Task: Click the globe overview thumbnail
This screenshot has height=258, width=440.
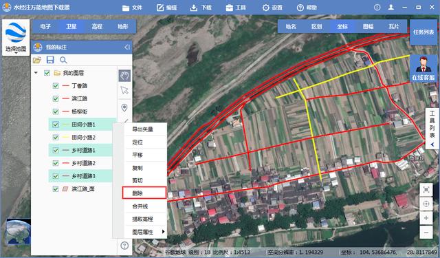Action: tap(19, 232)
